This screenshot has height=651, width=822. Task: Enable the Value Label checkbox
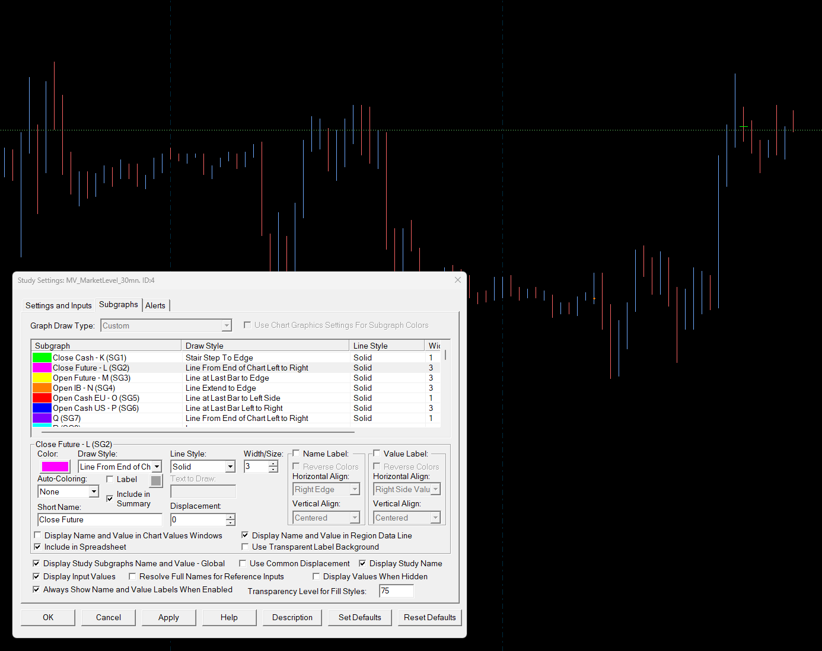tap(377, 454)
